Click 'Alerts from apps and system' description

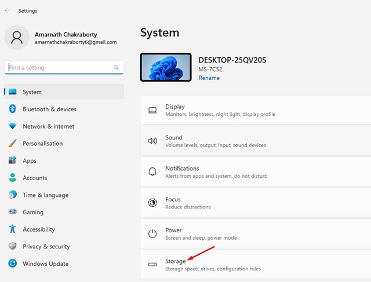click(216, 176)
